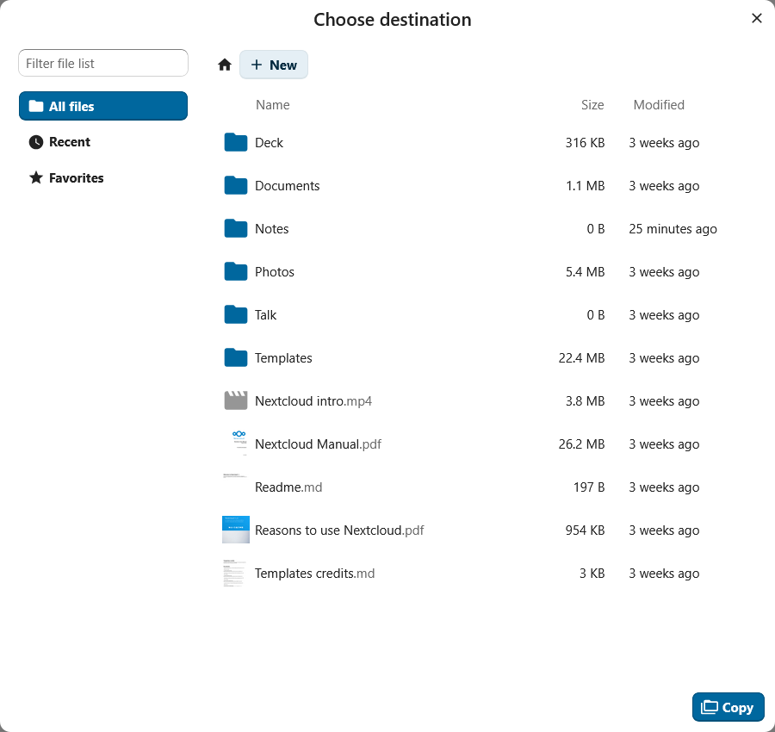Click the 3 KB size value
This screenshot has width=775, height=732.
tap(592, 573)
